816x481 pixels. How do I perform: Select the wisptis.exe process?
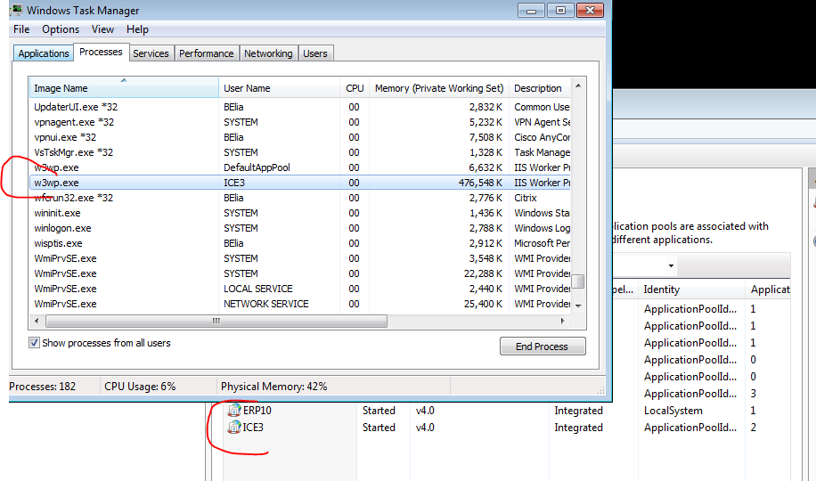(299, 243)
